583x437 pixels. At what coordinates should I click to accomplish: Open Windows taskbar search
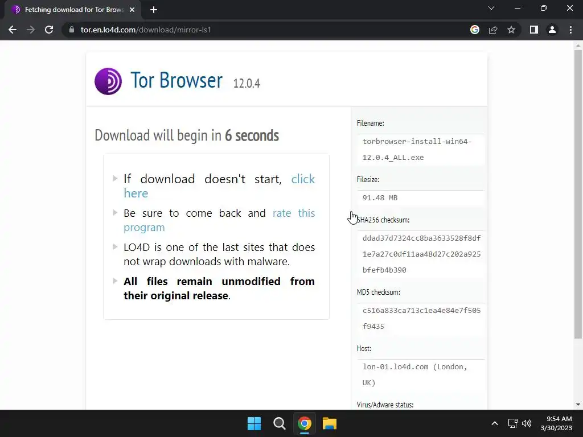279,423
